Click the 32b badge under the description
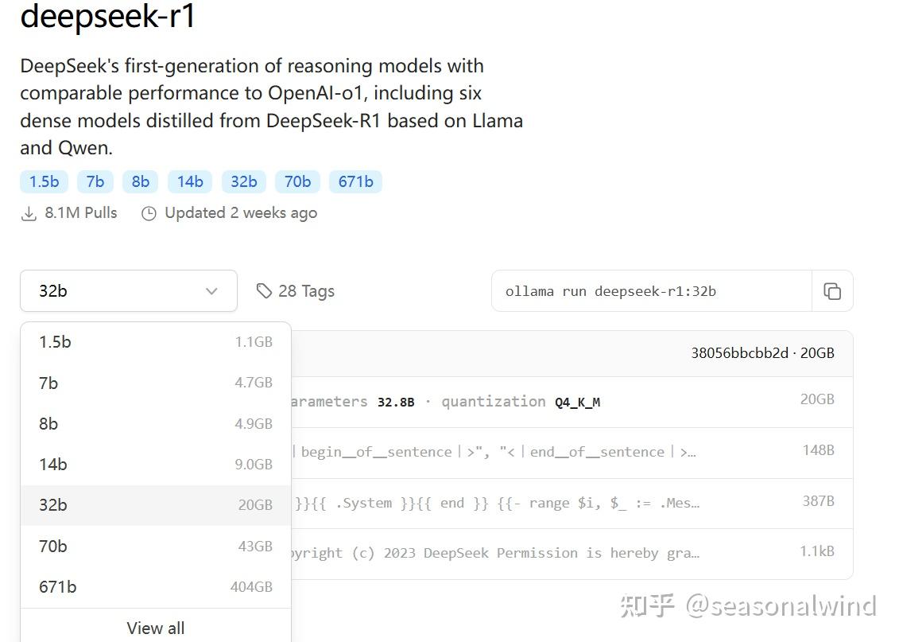Screen dimensions: 899x642 point(243,181)
